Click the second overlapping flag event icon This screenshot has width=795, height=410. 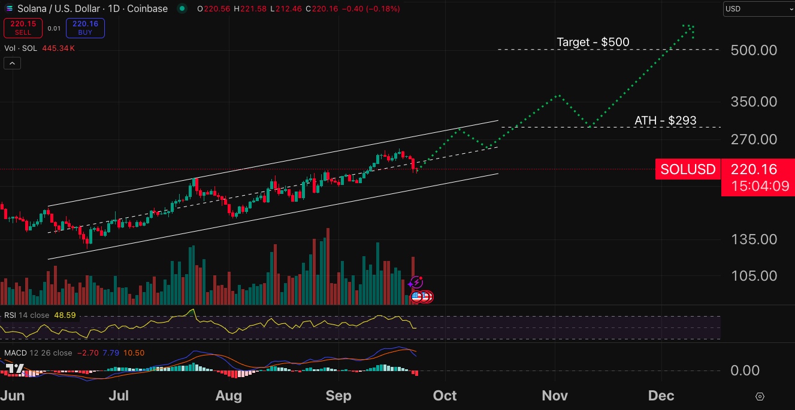(425, 296)
